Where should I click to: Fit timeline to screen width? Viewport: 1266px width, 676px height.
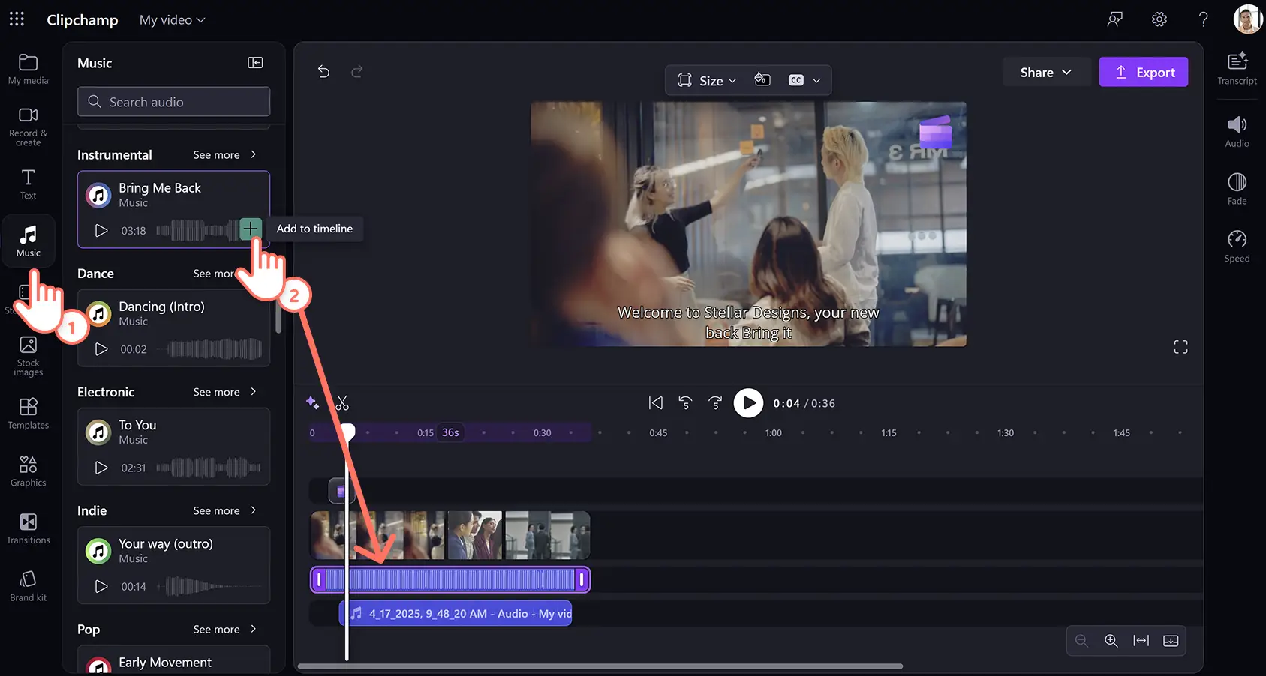(x=1141, y=641)
